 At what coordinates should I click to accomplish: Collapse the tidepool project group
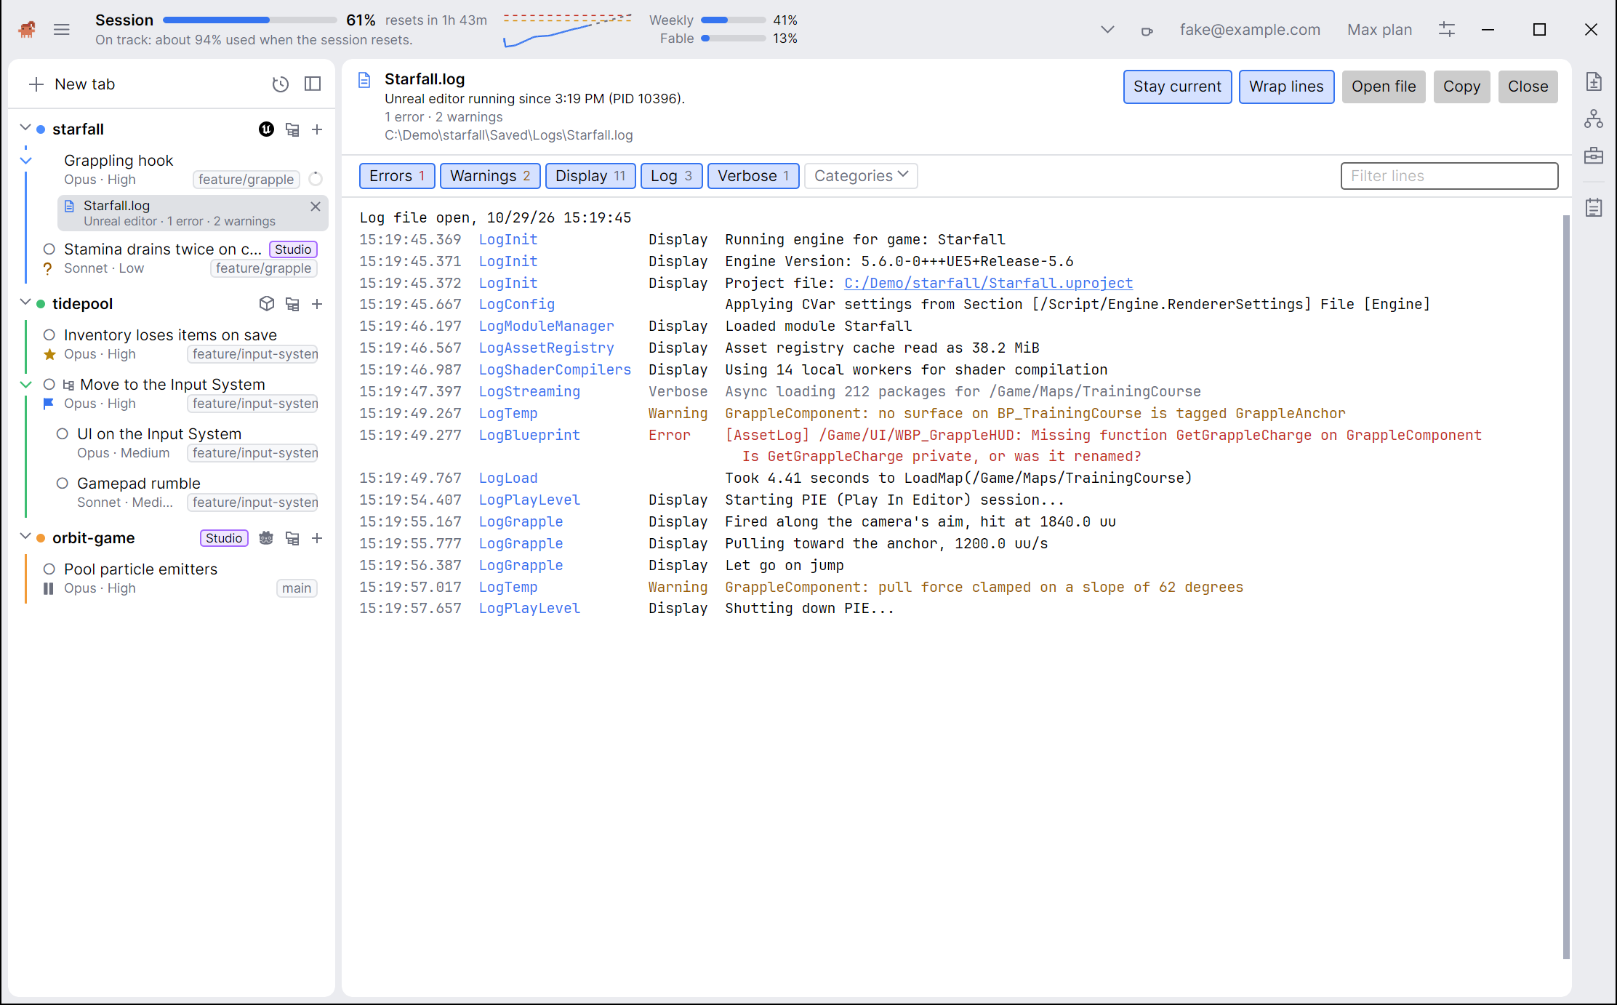[25, 303]
